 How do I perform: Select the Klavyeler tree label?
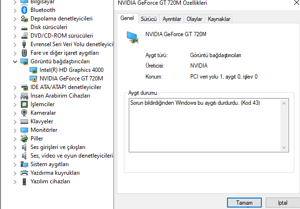(41, 121)
